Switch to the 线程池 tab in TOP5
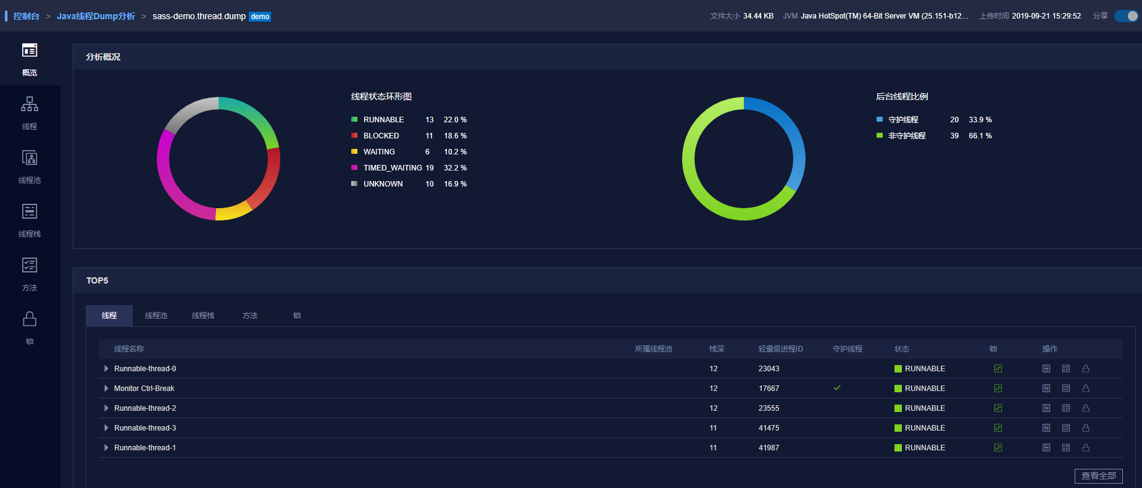1142x488 pixels. tap(156, 316)
